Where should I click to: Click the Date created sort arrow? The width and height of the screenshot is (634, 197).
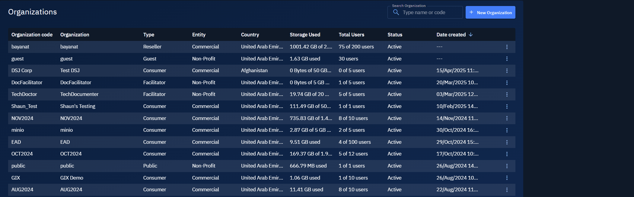coord(470,35)
